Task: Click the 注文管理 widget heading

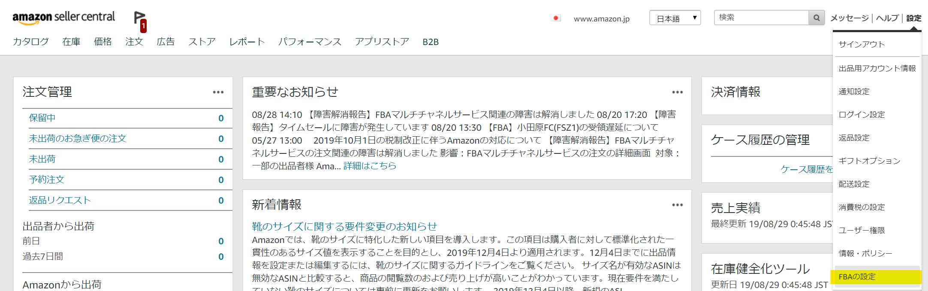Action: pyautogui.click(x=47, y=92)
